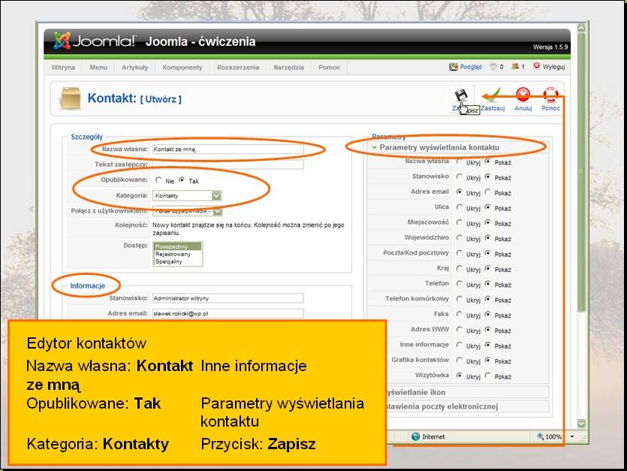Click the vertical scrollbar thumb
627x471 pixels.
(581, 172)
